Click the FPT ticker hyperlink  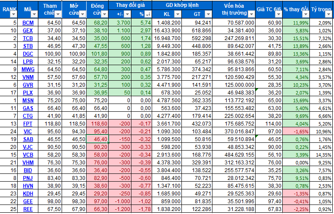[28, 124]
